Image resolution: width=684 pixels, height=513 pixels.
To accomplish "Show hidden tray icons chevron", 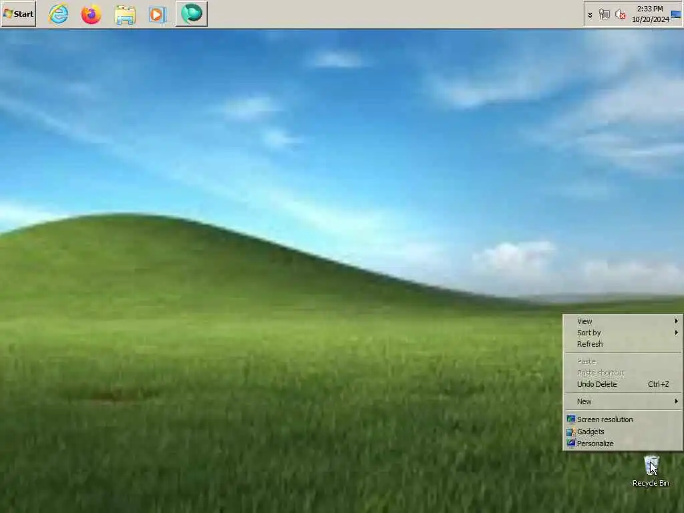I will [590, 15].
